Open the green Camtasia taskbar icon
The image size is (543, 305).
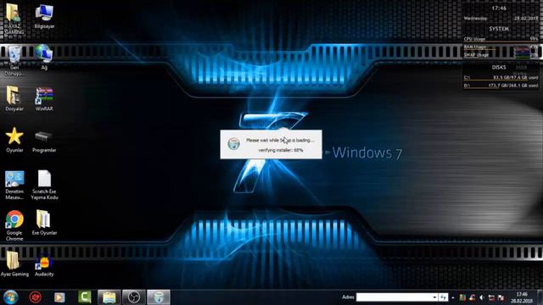[x=85, y=297]
